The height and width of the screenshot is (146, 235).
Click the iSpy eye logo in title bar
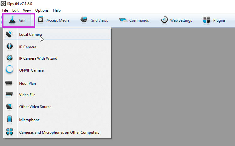point(3,3)
